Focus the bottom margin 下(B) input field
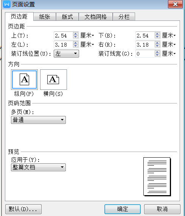The width and height of the screenshot is (185, 216). tap(145, 36)
